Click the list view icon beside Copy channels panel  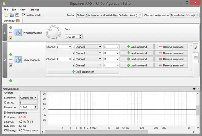coord(196,57)
